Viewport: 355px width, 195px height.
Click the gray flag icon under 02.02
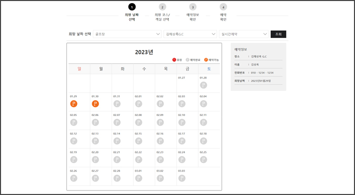click(160, 104)
